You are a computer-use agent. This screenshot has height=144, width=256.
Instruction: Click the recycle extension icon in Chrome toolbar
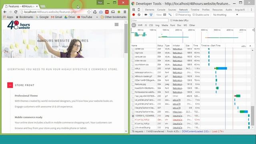tap(95, 12)
